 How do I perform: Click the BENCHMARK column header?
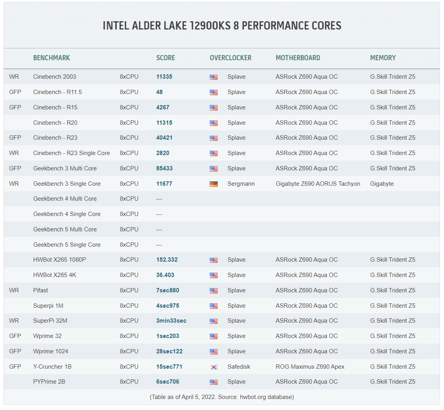pyautogui.click(x=52, y=58)
